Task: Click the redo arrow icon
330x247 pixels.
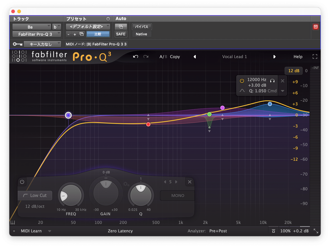Action: pyautogui.click(x=146, y=56)
